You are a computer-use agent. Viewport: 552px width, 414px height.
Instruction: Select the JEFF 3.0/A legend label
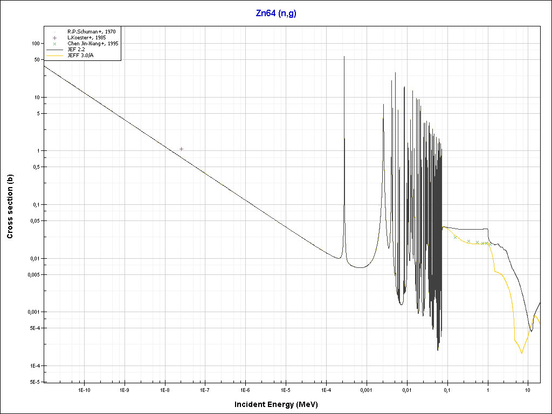point(79,56)
